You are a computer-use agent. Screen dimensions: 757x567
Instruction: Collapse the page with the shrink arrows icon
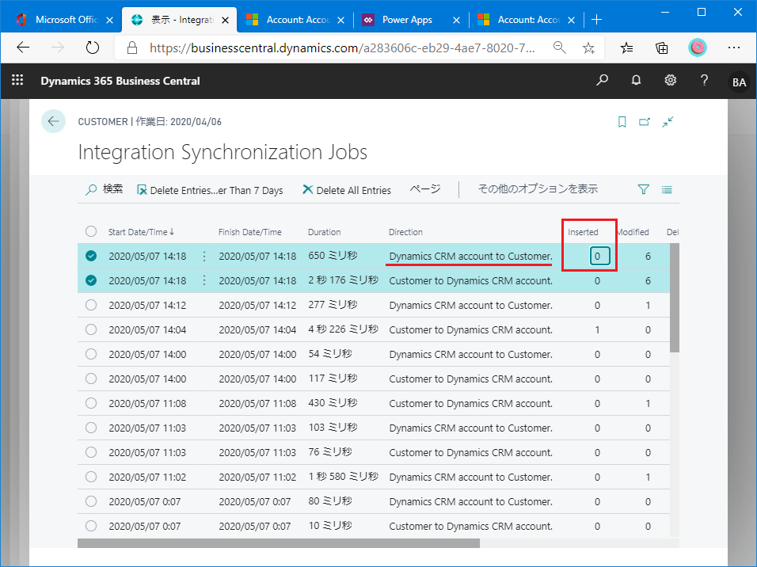[x=668, y=122]
